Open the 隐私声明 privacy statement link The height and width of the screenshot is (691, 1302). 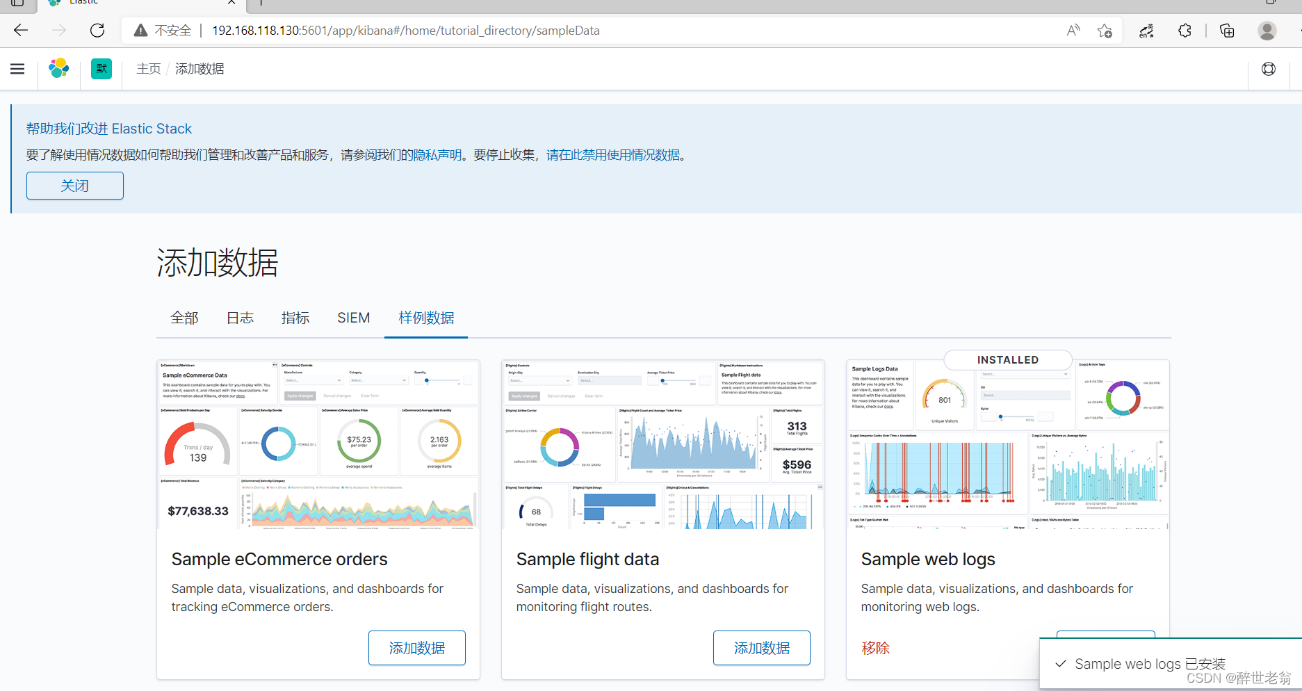click(437, 155)
